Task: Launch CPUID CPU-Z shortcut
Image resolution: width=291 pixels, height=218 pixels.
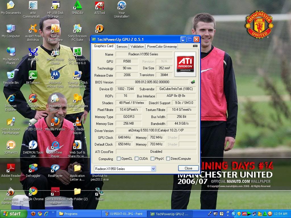Action: (x=33, y=124)
